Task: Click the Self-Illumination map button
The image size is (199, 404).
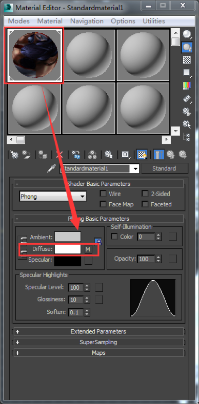Action: coord(173,237)
